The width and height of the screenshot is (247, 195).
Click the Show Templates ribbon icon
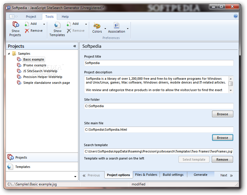(x=57, y=25)
